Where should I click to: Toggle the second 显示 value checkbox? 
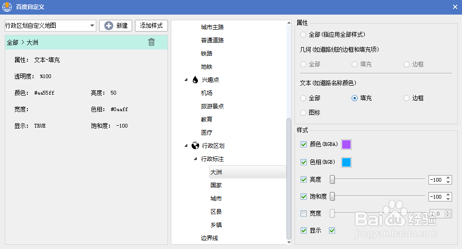click(332, 231)
